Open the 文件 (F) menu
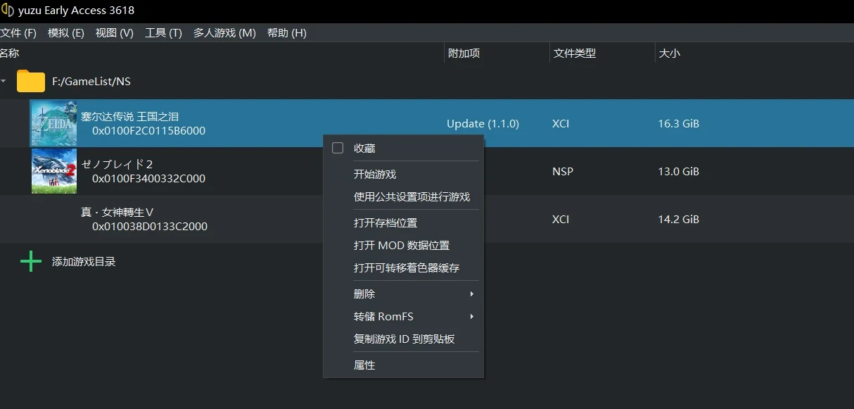The height and width of the screenshot is (409, 854). click(x=18, y=33)
